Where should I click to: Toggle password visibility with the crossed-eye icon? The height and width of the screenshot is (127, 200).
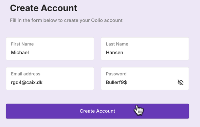click(181, 83)
